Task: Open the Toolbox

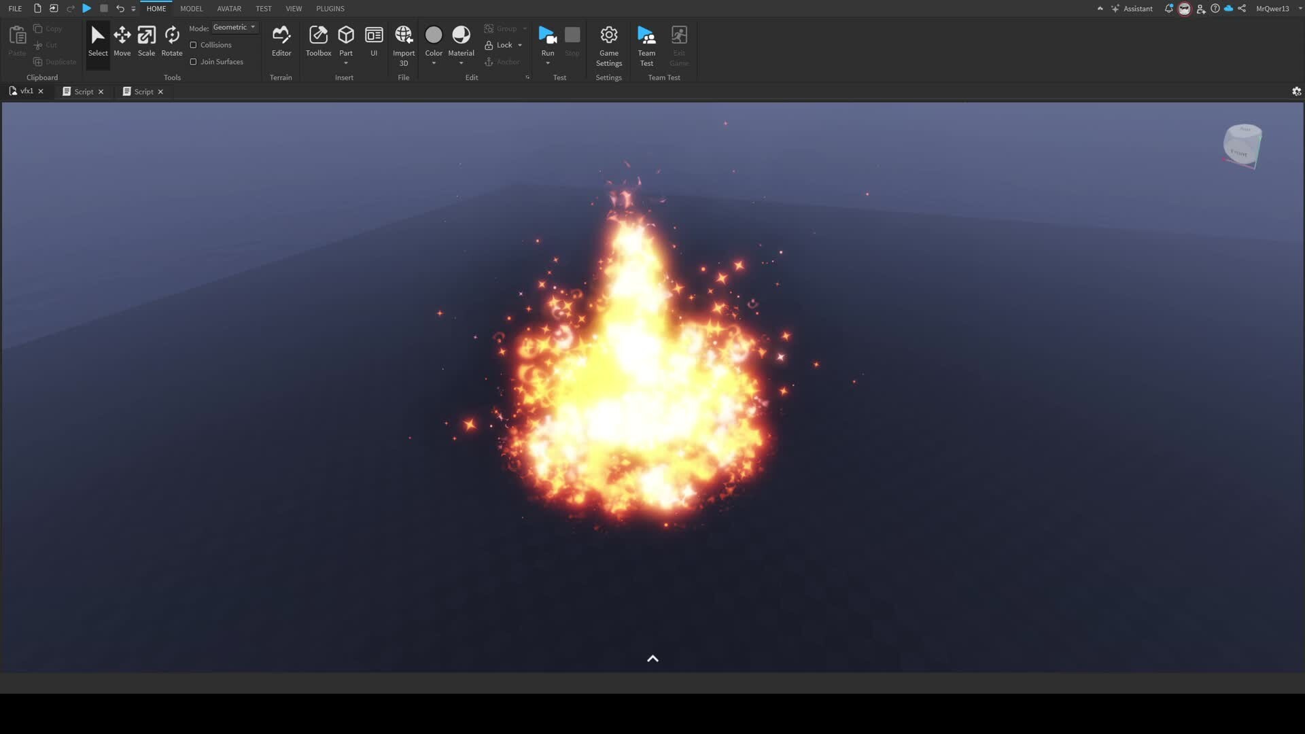Action: point(318,41)
